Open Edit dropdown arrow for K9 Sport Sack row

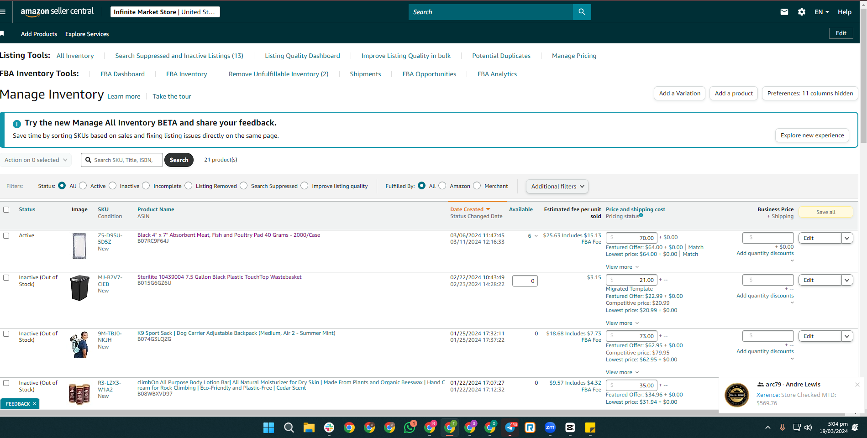pos(847,336)
